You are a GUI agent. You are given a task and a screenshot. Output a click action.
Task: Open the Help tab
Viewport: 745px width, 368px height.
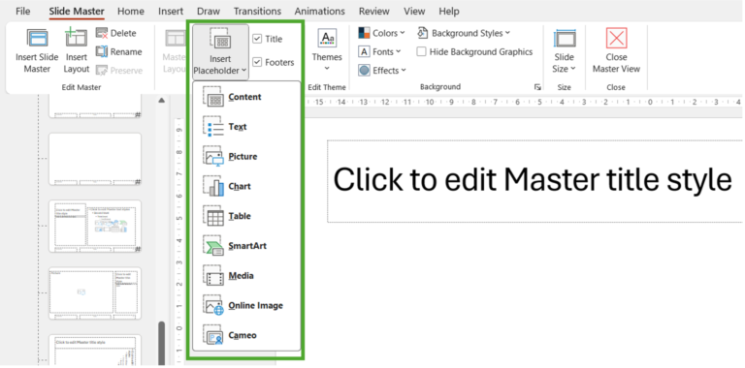[449, 11]
